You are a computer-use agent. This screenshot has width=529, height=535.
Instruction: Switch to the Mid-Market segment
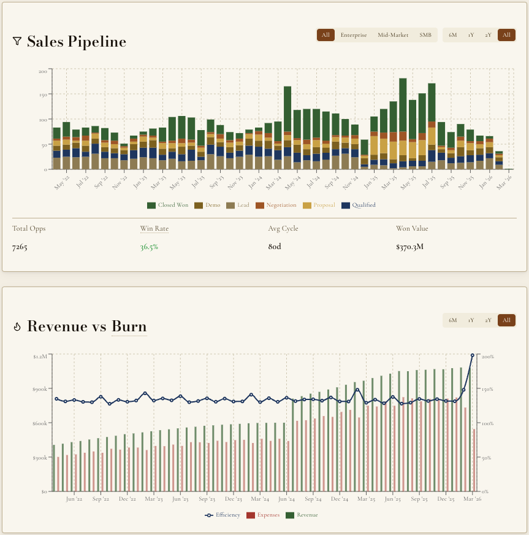tap(393, 35)
